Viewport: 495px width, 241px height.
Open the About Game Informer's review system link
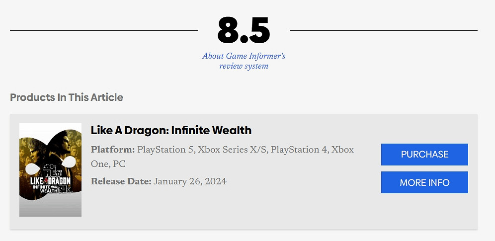pyautogui.click(x=244, y=61)
